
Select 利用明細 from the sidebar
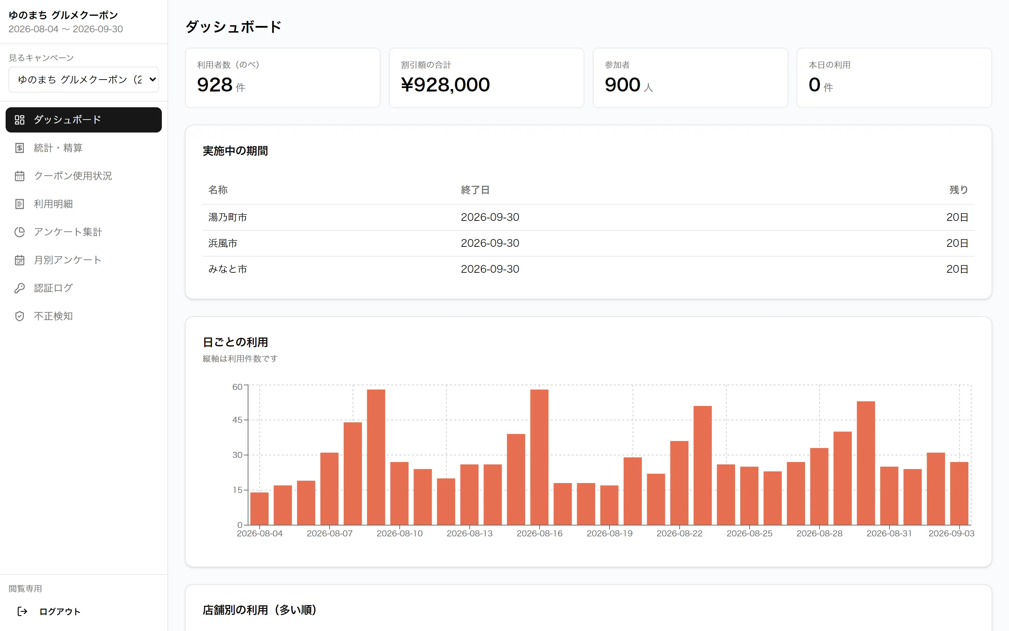click(84, 204)
